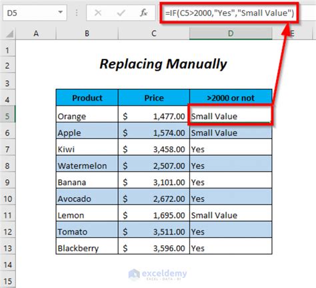Select row 11 header
316x288 pixels.
pos(7,214)
